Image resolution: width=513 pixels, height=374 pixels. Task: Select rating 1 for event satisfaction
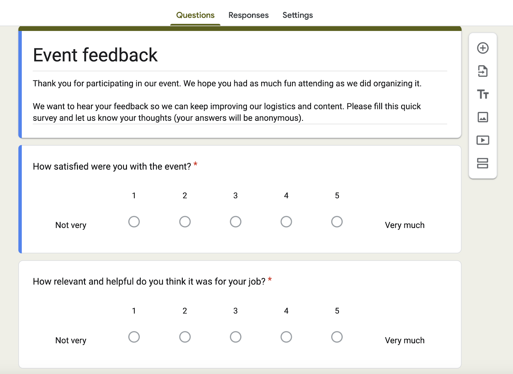coord(134,222)
